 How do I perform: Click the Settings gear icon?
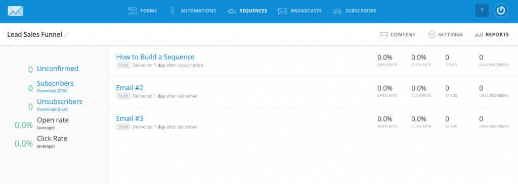point(431,35)
